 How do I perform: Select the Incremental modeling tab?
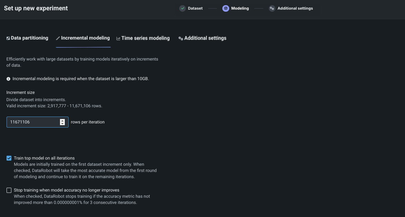(x=85, y=38)
